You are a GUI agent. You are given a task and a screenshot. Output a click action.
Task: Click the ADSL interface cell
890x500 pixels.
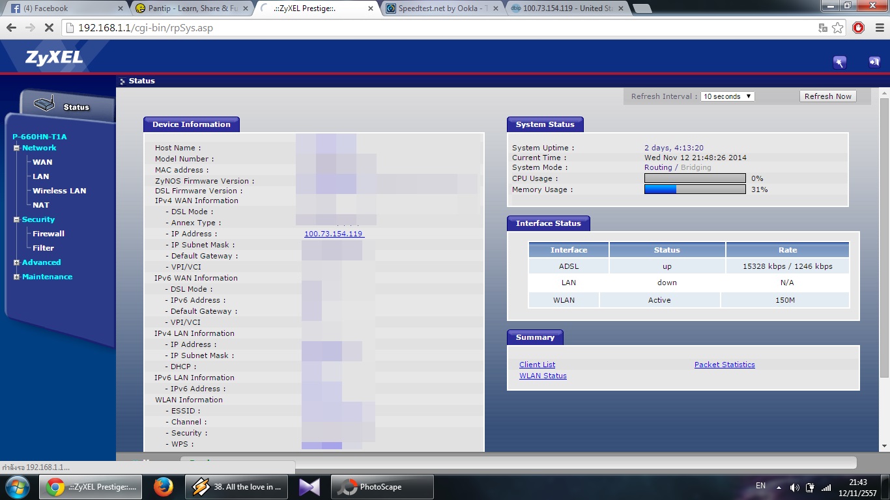coord(569,266)
